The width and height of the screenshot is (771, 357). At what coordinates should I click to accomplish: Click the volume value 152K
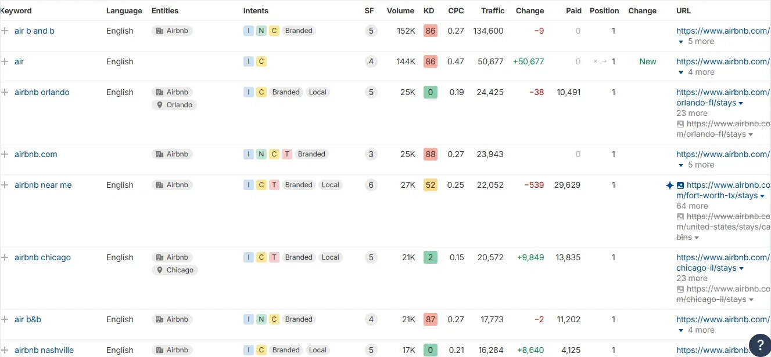point(406,31)
